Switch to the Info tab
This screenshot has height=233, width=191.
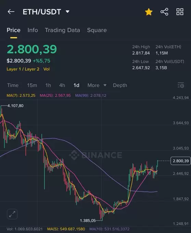pos(33,30)
